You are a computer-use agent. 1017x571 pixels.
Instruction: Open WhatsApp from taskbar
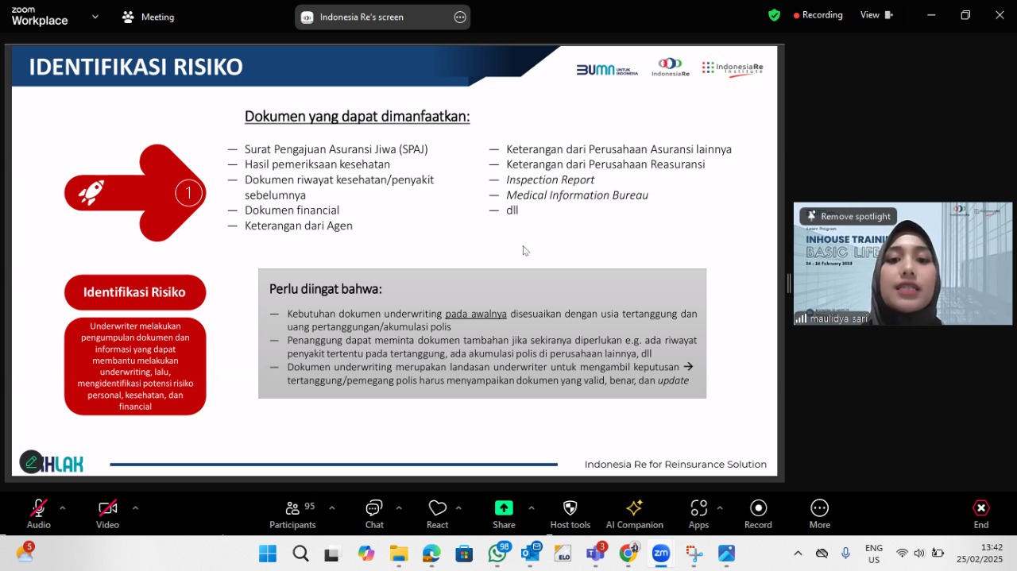(498, 553)
